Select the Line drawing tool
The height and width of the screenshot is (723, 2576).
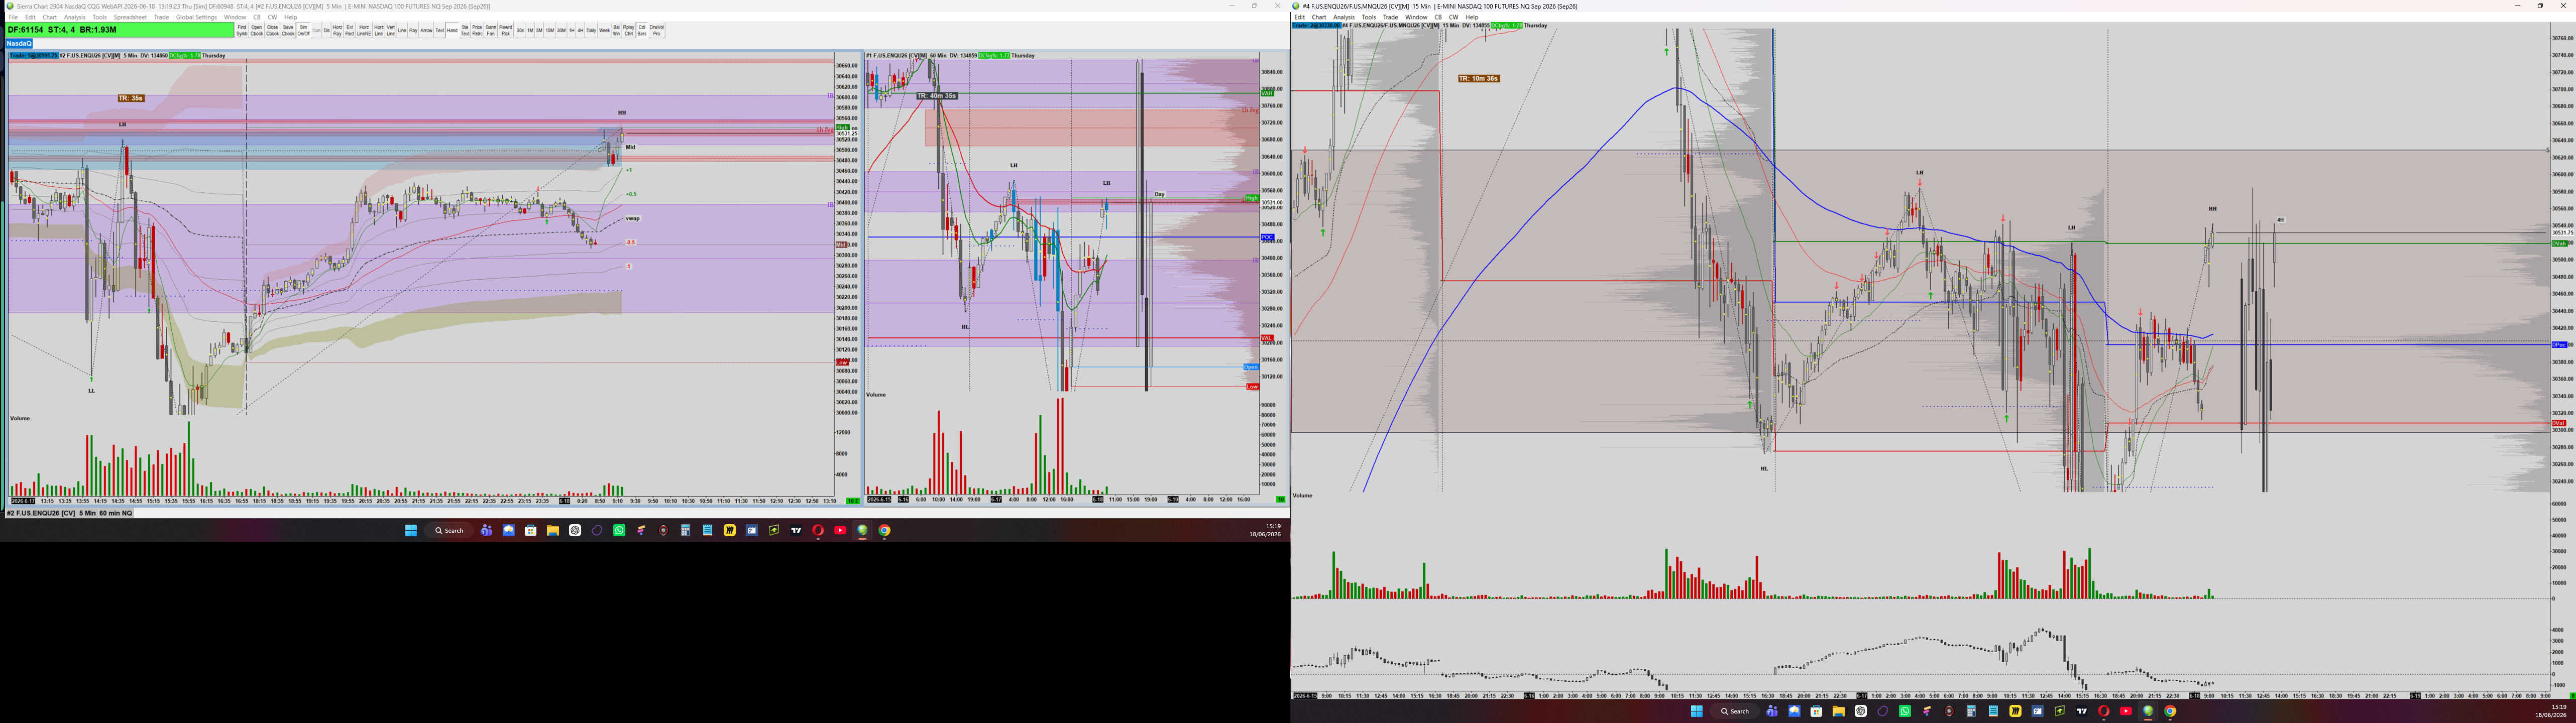pos(402,31)
